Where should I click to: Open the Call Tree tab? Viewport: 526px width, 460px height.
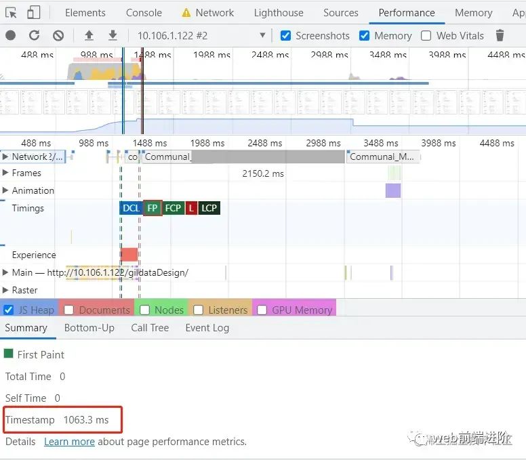point(150,328)
